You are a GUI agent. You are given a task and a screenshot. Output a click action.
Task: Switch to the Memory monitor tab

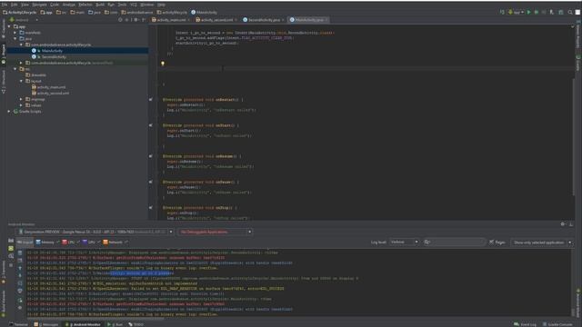[x=47, y=243]
